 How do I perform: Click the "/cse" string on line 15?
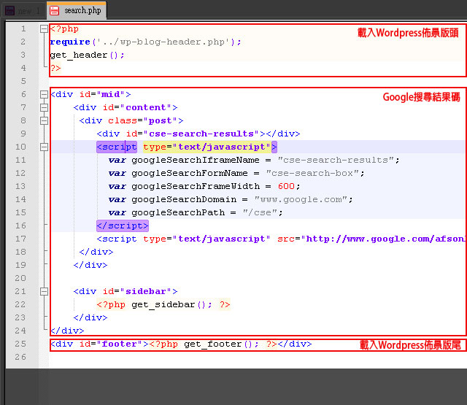pos(260,212)
